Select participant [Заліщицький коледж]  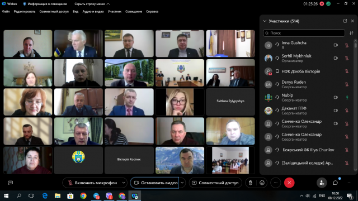pyautogui.click(x=307, y=163)
